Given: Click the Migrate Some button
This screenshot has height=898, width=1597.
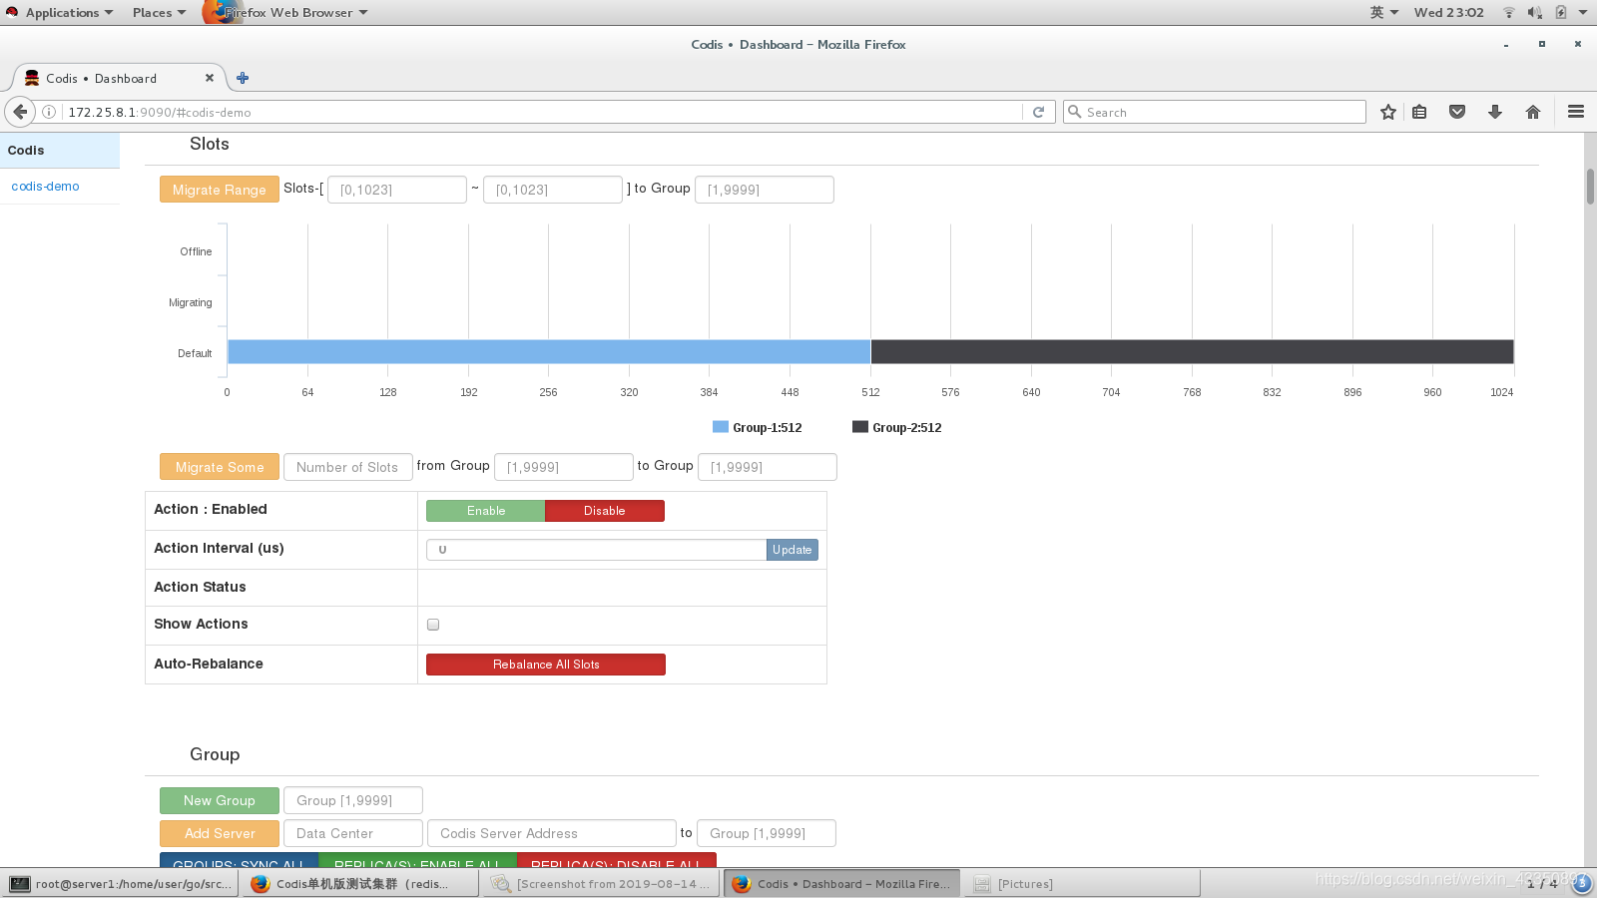Looking at the screenshot, I should (x=220, y=467).
